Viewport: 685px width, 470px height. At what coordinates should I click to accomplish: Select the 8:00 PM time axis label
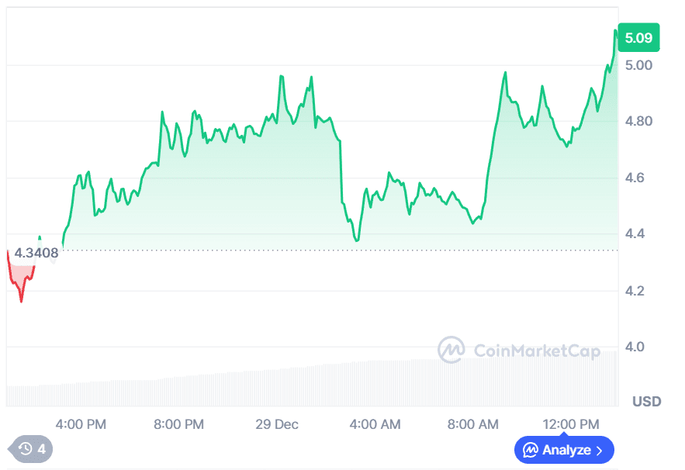pos(178,424)
